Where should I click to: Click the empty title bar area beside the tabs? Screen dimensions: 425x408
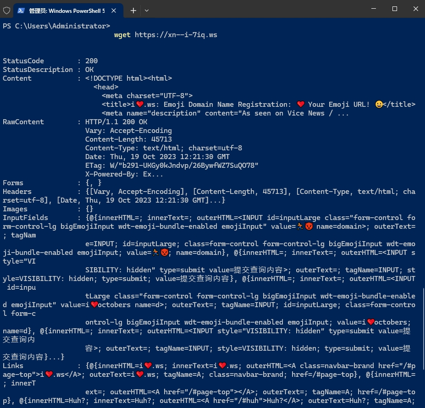pyautogui.click(x=252, y=10)
